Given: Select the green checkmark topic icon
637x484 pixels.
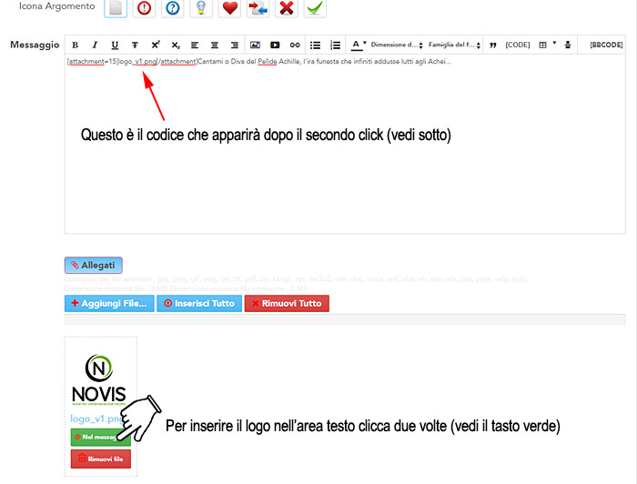Looking at the screenshot, I should 315,8.
